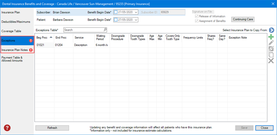The width and height of the screenshot is (277, 135).
Task: Close the dialog with title bar X
Action: [x=273, y=4]
